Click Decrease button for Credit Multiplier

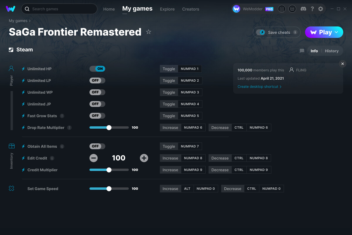coord(220,170)
